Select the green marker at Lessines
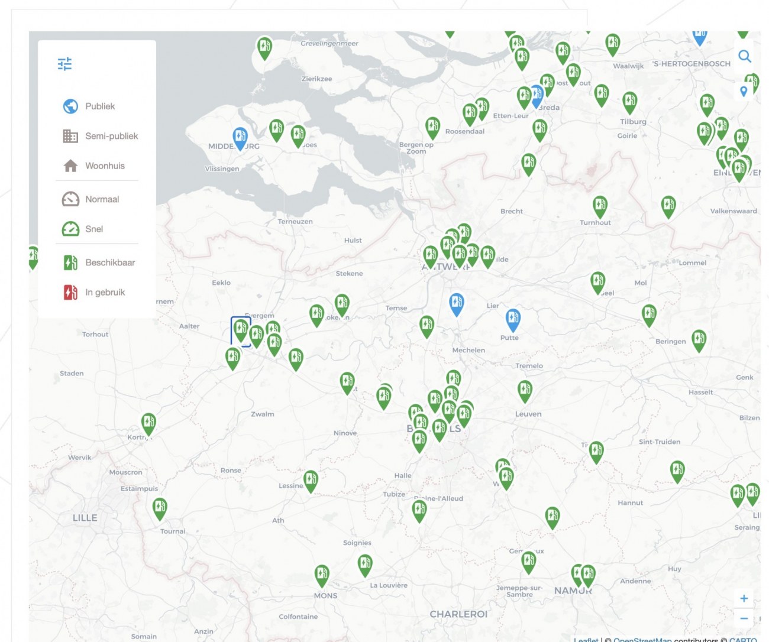 point(311,481)
